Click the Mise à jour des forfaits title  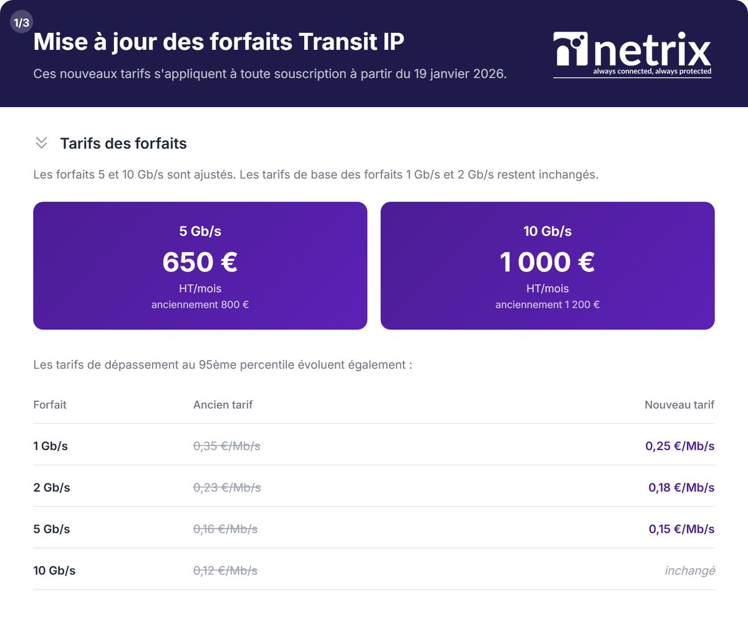[x=219, y=42]
